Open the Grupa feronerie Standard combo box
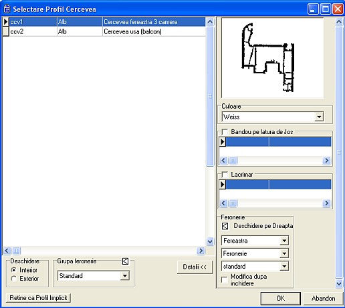The height and width of the screenshot is (308, 345). pos(125,276)
